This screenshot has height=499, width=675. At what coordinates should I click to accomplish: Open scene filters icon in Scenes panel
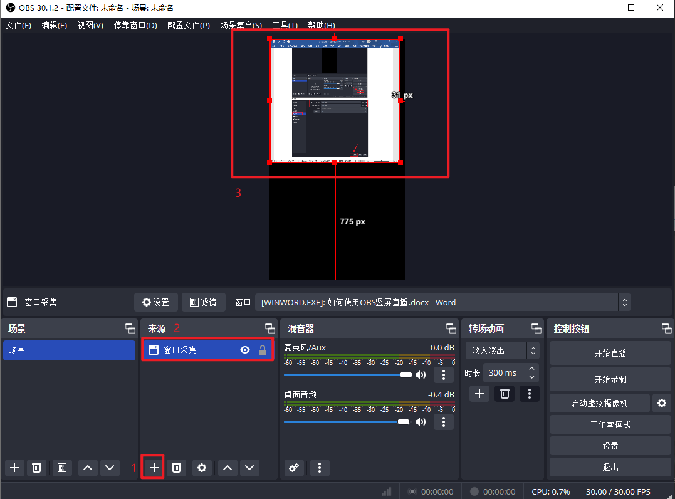click(61, 468)
